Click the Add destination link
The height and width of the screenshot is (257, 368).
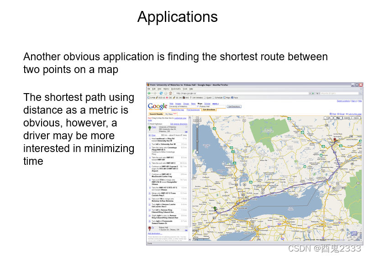click(155, 233)
